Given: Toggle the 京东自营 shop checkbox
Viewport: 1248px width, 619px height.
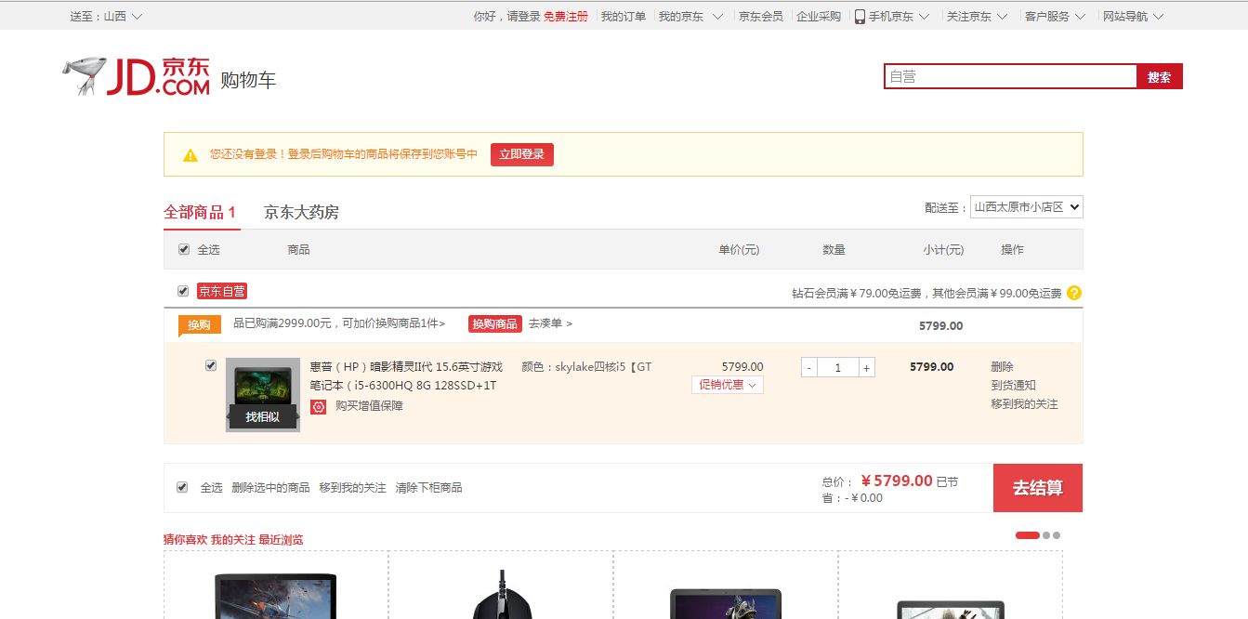Looking at the screenshot, I should click(183, 291).
